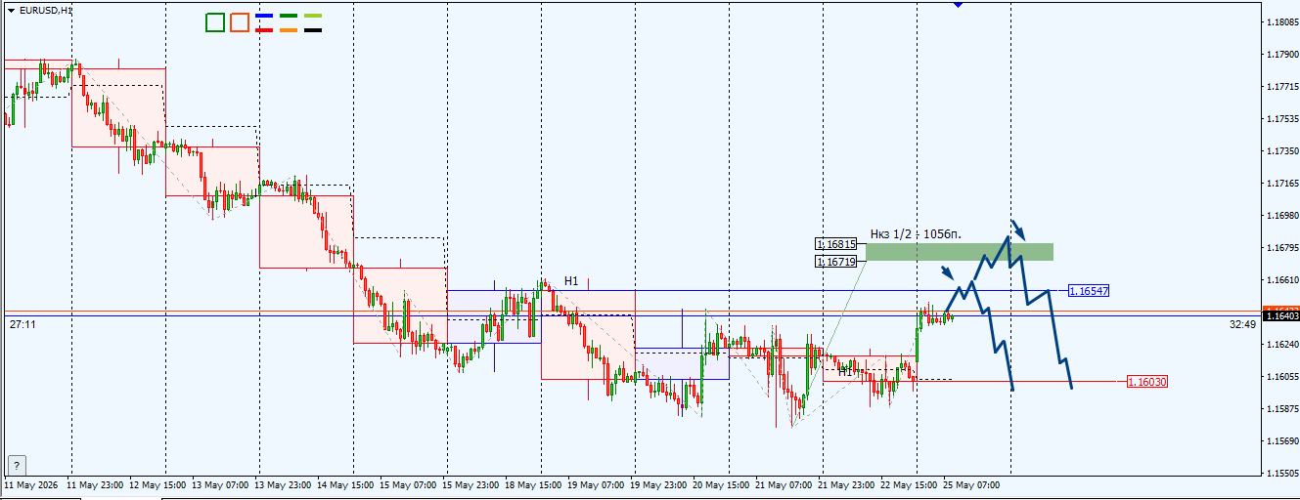Click the '12 May 15:00' time axis label

pyautogui.click(x=158, y=484)
